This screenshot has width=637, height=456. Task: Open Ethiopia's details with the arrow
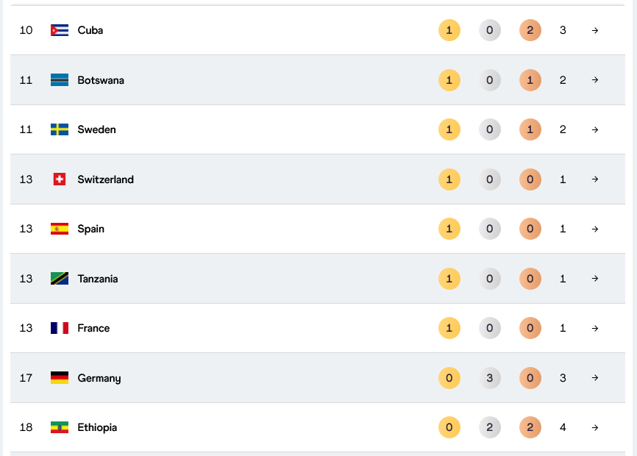[x=595, y=427]
